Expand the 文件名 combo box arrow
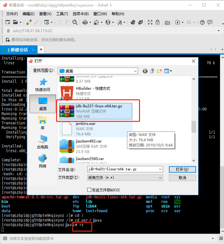This screenshot has height=244, width=224. (160, 169)
